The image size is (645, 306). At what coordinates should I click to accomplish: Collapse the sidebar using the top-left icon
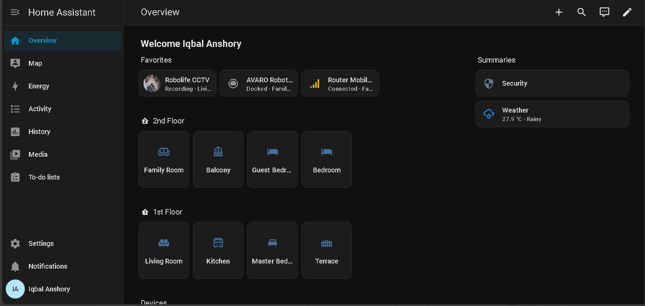click(x=15, y=12)
